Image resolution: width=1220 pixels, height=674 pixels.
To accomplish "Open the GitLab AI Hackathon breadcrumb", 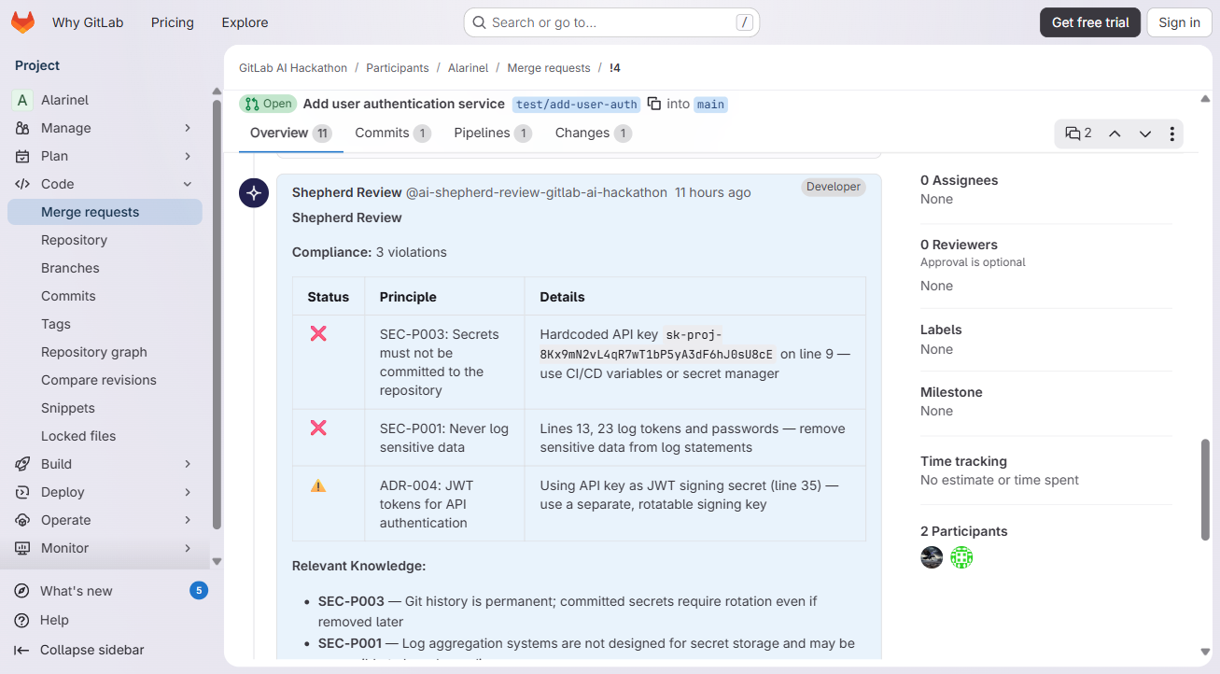I will point(293,68).
